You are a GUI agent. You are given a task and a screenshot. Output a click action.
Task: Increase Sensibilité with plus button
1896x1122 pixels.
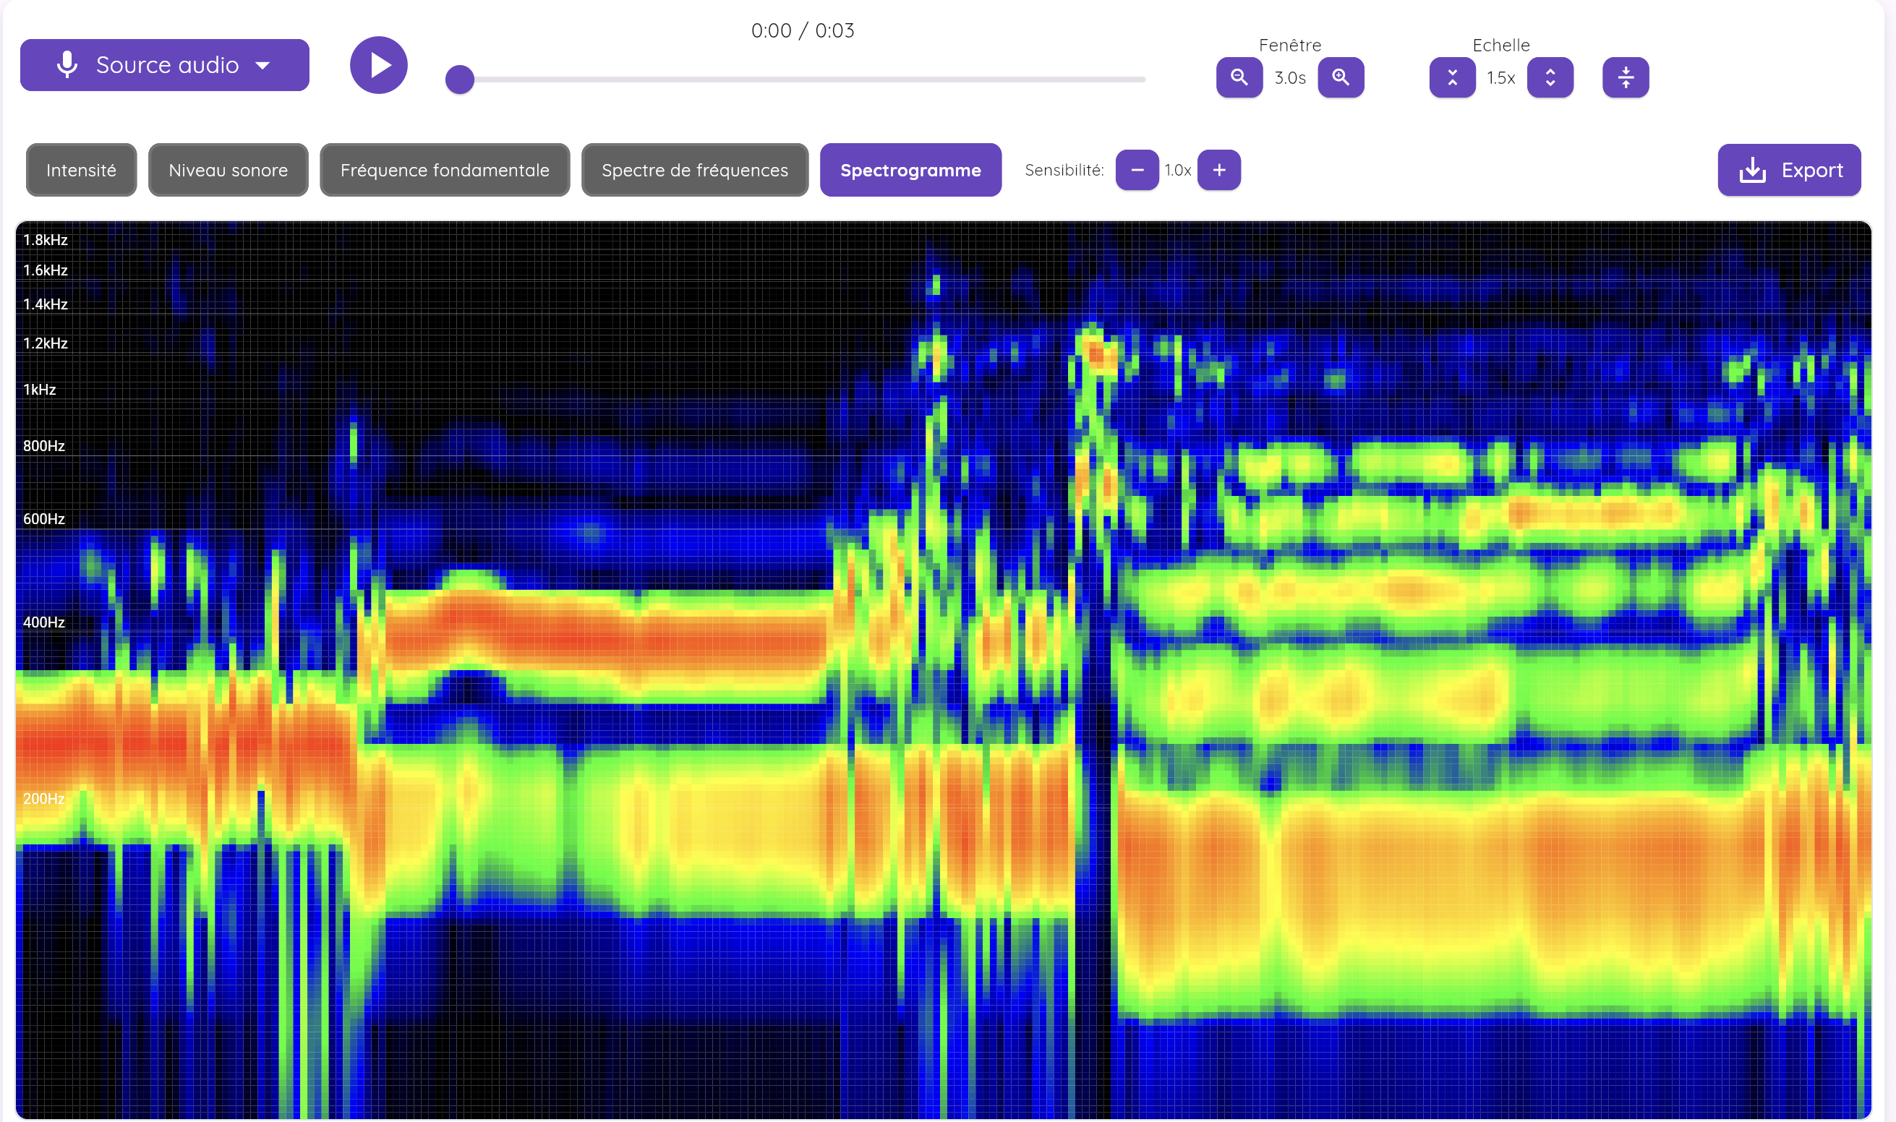click(x=1218, y=170)
